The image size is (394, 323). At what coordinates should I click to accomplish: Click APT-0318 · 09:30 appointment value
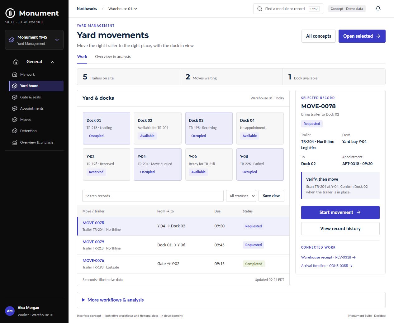(x=357, y=164)
